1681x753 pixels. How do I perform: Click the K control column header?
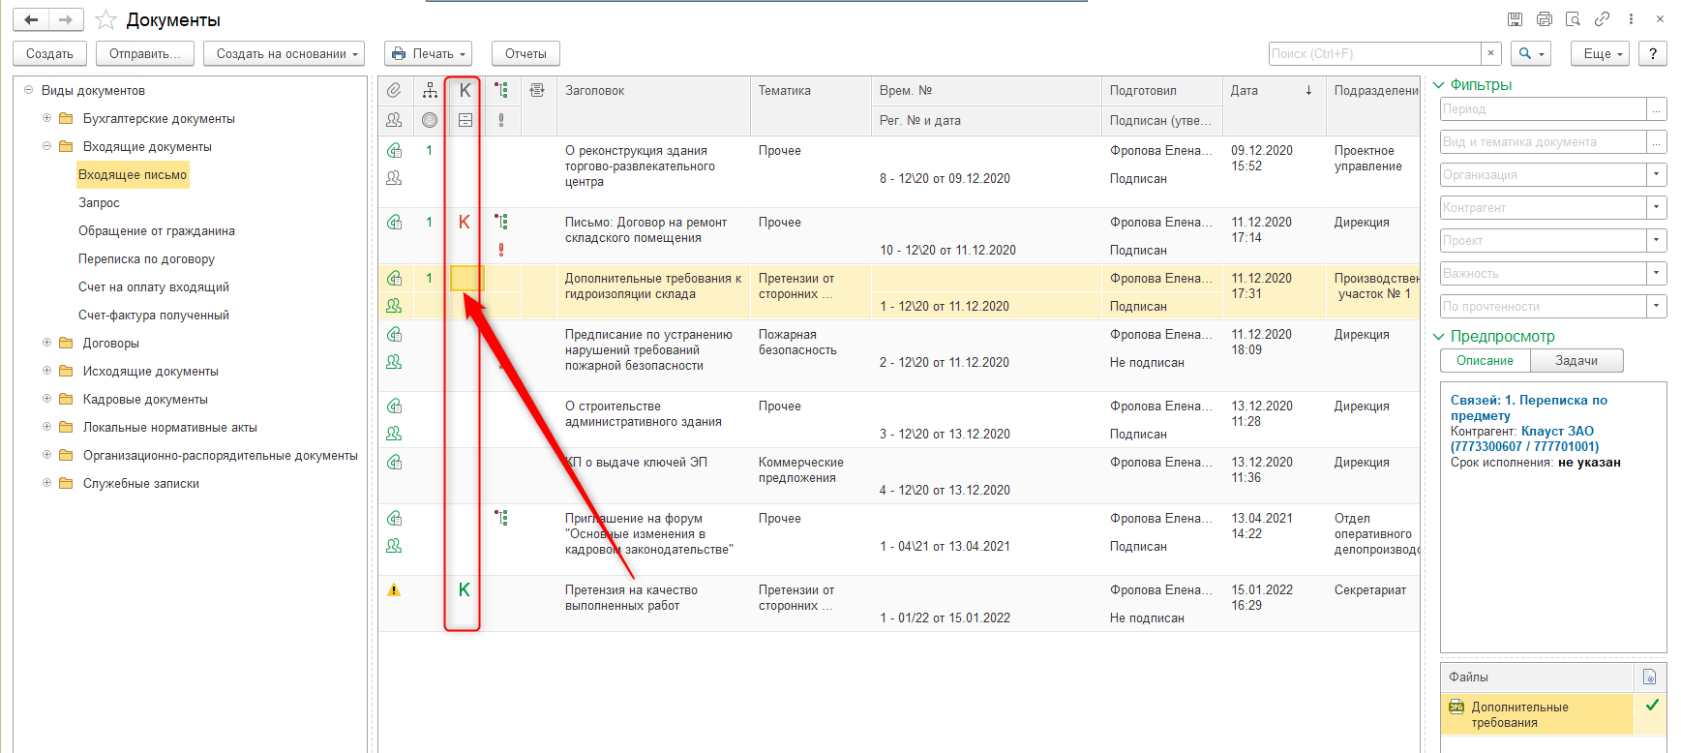click(465, 90)
